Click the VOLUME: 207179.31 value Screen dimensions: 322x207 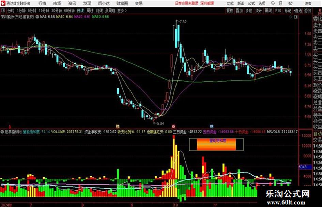(x=67, y=132)
